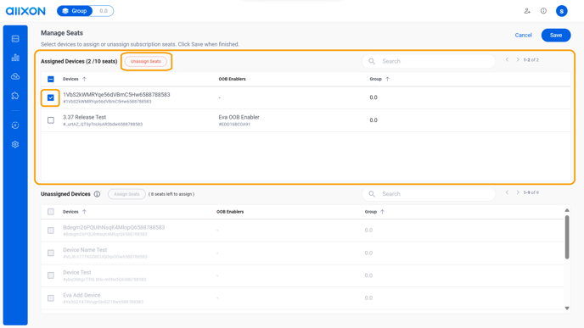This screenshot has height=328, width=584.
Task: Sort Assigned Devices by Devices column arrow
Action: point(84,79)
